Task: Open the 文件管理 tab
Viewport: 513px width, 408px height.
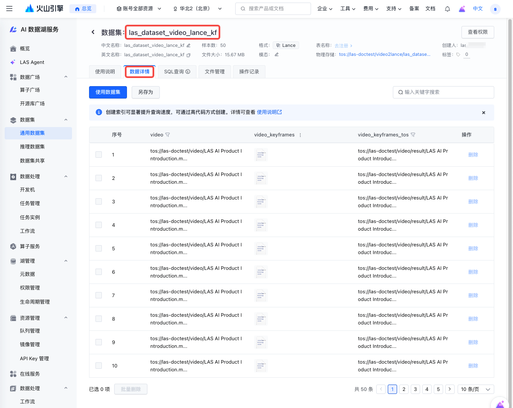Action: [215, 72]
